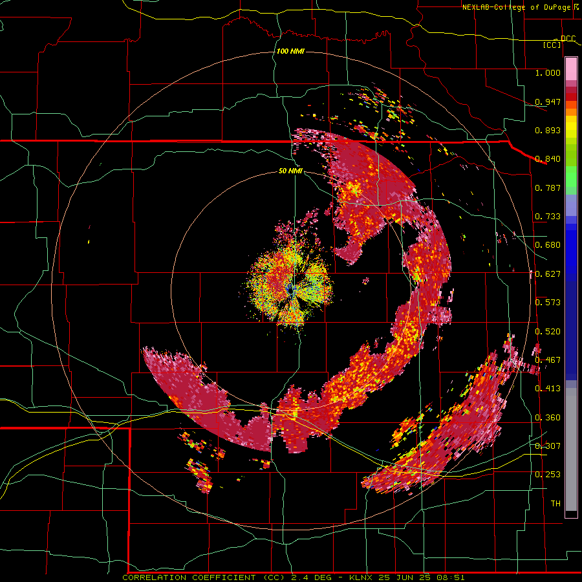Image resolution: width=582 pixels, height=582 pixels.
Task: Select the DCC label above the color scale
Action: tap(568, 39)
